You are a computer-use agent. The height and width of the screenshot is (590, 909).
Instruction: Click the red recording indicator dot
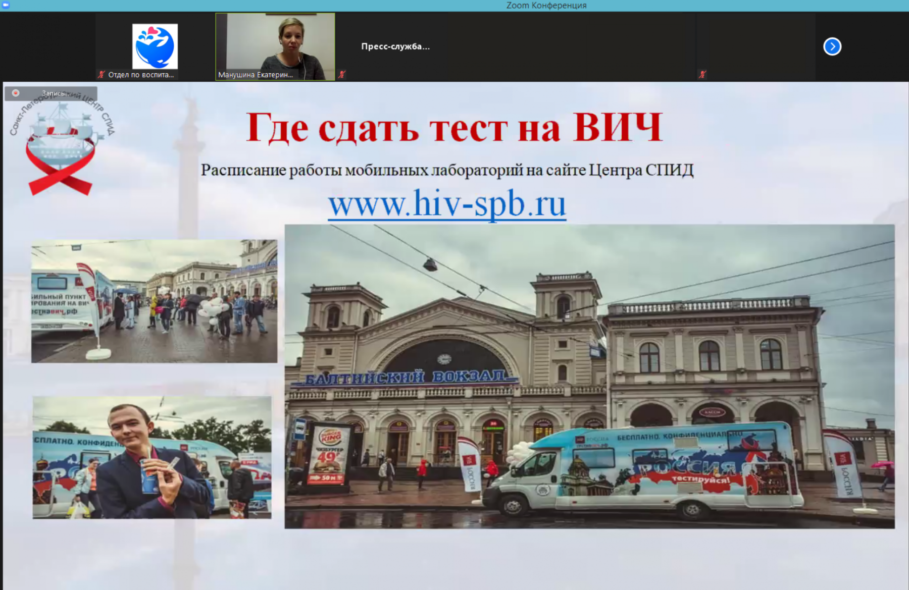[x=16, y=93]
